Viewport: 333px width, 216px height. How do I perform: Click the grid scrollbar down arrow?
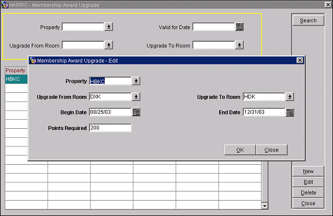[x=265, y=206]
